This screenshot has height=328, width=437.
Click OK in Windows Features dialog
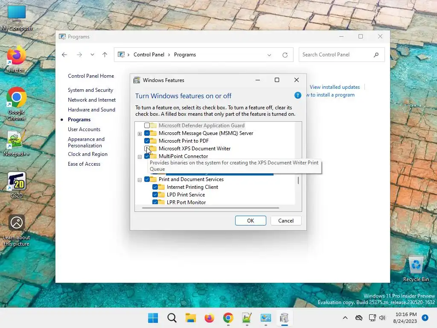point(251,221)
